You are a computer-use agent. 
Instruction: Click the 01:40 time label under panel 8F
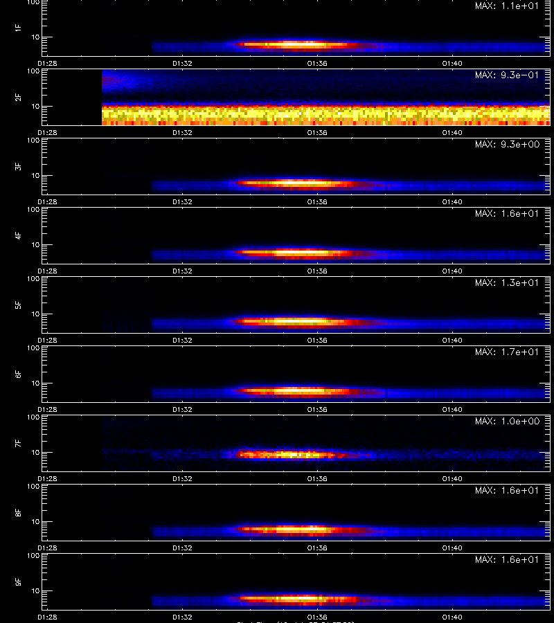click(x=452, y=548)
